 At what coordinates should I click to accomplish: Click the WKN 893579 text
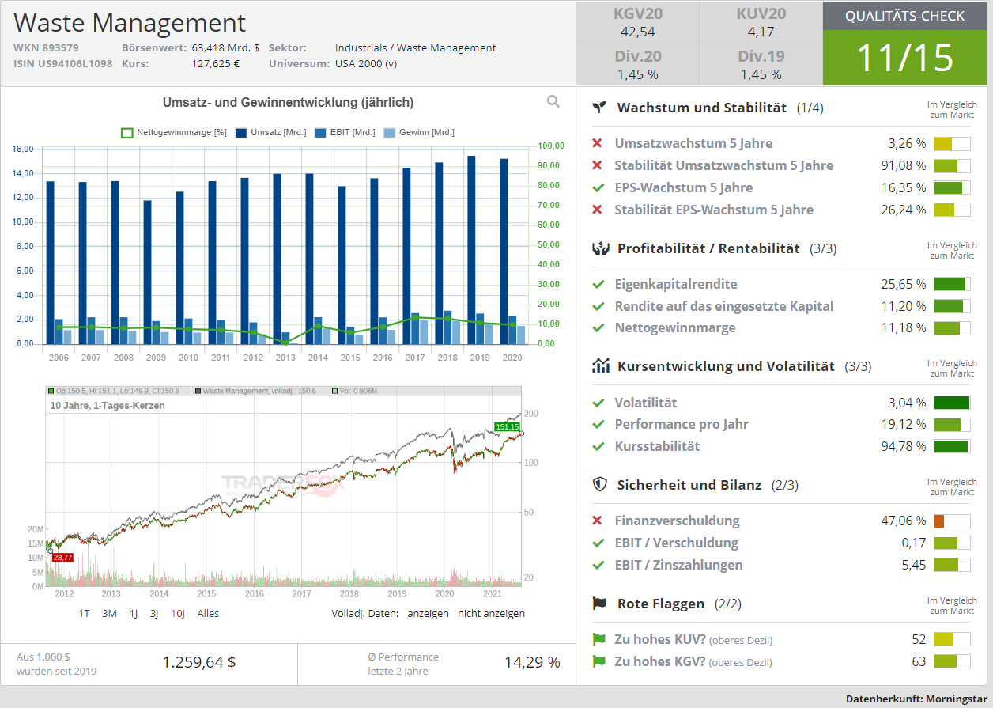click(x=46, y=47)
